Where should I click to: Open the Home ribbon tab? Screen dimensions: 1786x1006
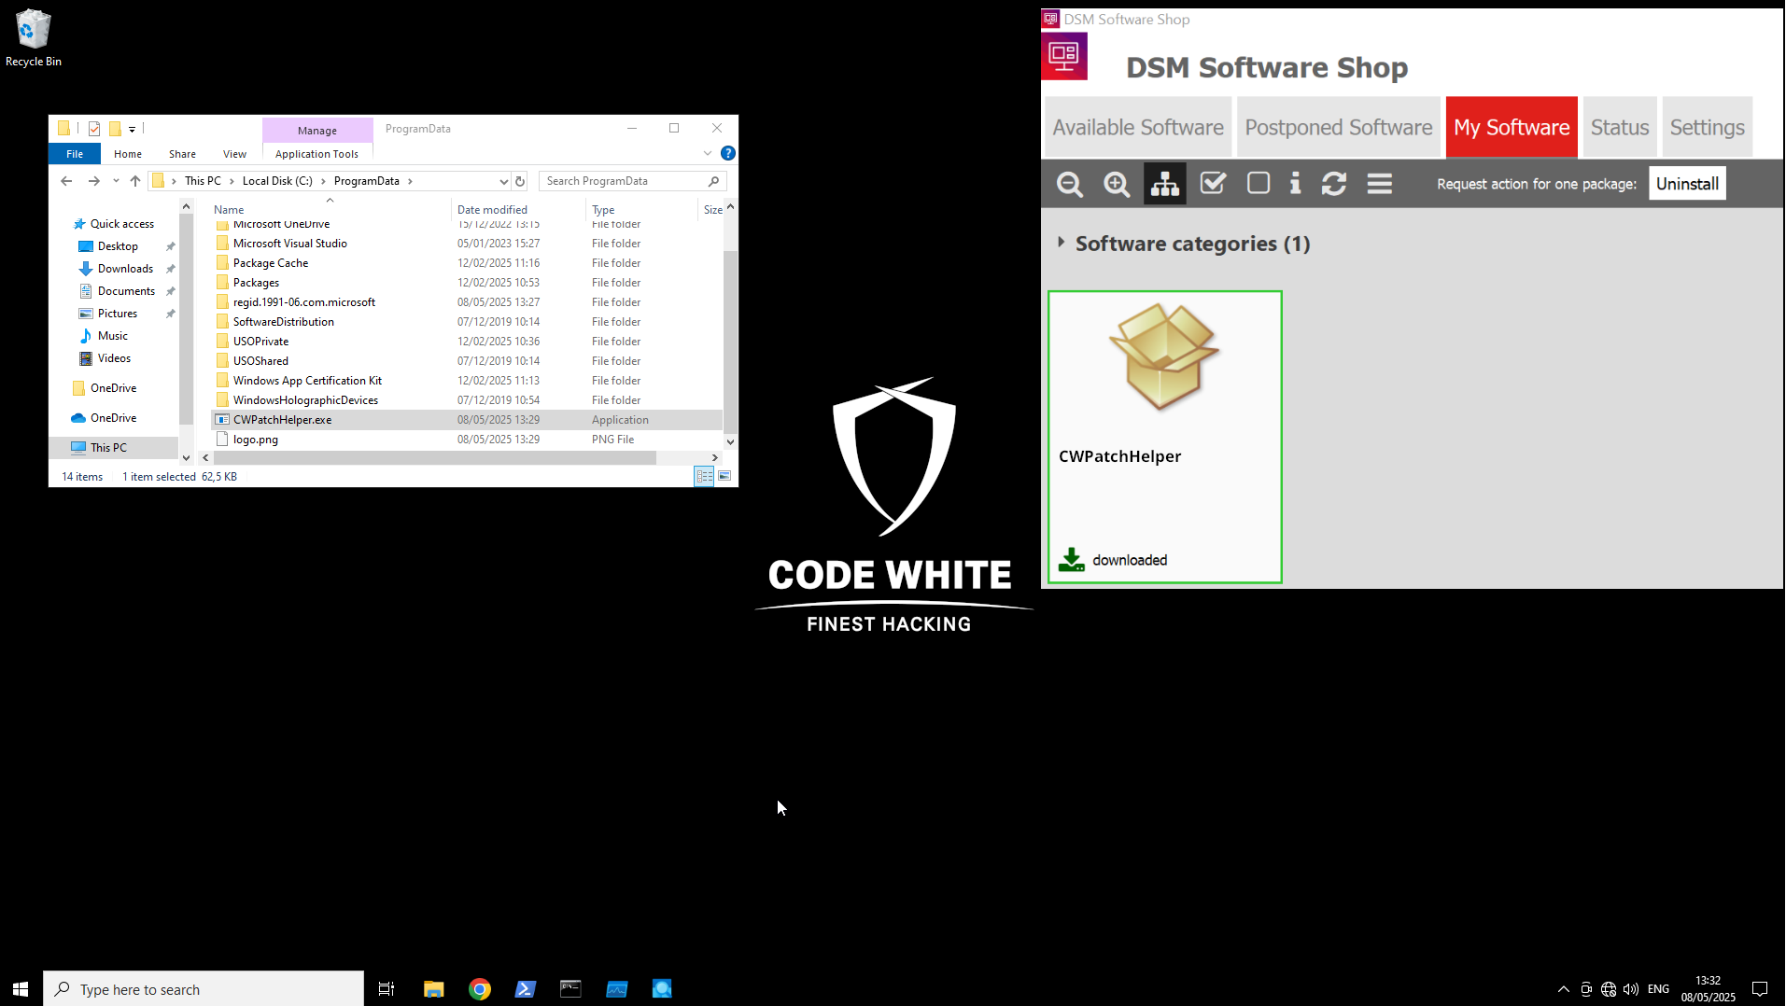click(x=128, y=154)
